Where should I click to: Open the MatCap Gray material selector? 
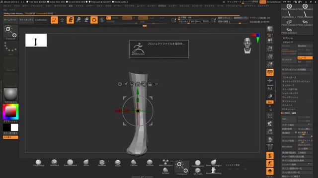pos(10,95)
